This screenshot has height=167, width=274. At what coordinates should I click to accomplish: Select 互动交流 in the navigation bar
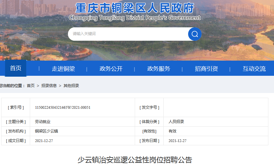click(x=254, y=69)
